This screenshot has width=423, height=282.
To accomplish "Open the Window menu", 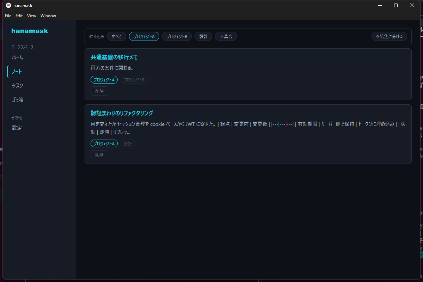I will [x=48, y=16].
